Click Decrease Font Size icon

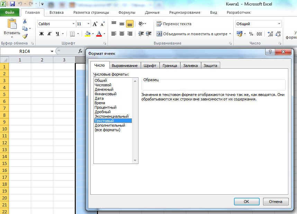pos(103,24)
